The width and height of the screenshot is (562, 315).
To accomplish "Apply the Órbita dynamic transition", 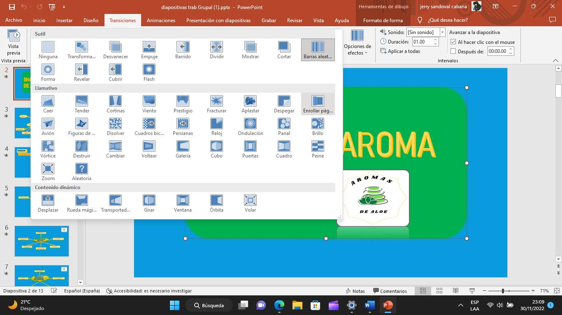I will coord(217,203).
